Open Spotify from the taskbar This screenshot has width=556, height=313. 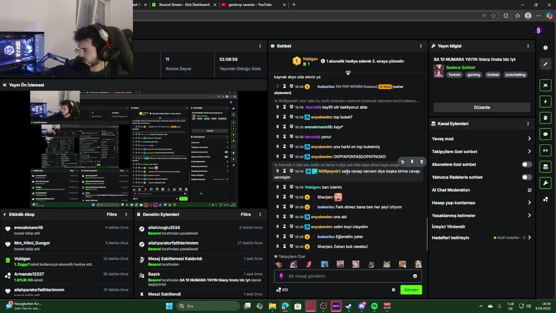pyautogui.click(x=374, y=306)
